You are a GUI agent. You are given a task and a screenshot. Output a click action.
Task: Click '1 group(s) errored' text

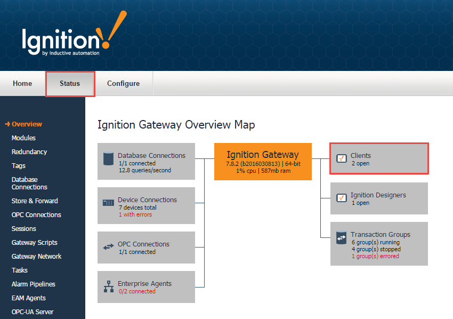375,256
